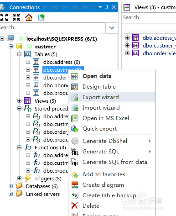This screenshot has width=176, height=216.
Task: Choose Add to favorites
Action: [x=112, y=174]
